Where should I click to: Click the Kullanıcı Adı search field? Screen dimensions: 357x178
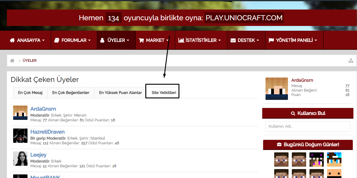[308, 126]
